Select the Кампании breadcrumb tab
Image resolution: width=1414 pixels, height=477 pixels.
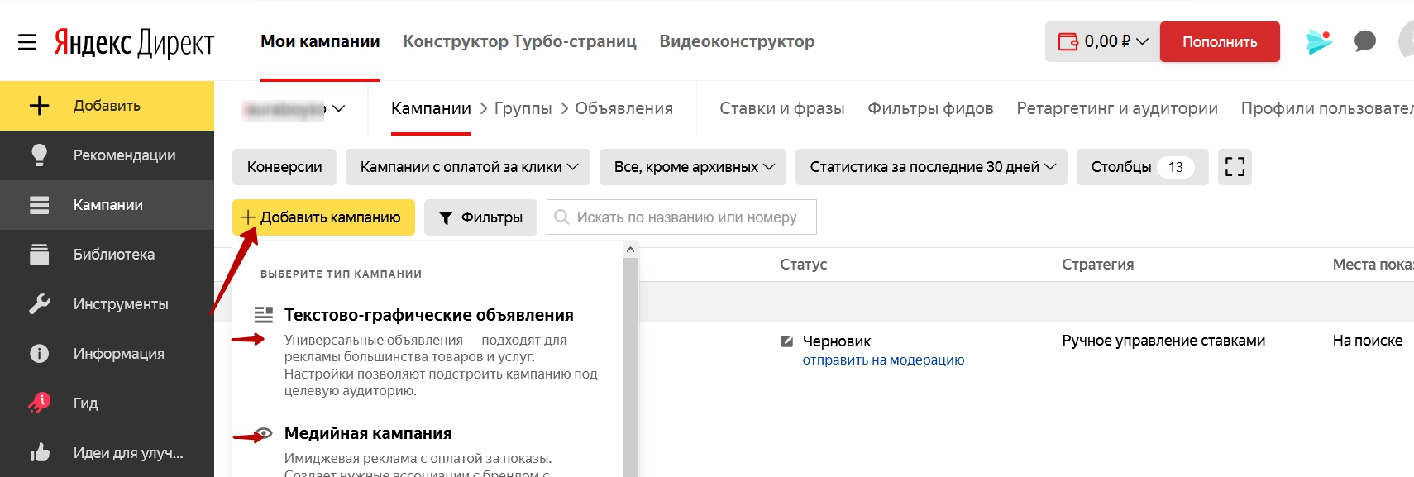click(431, 108)
